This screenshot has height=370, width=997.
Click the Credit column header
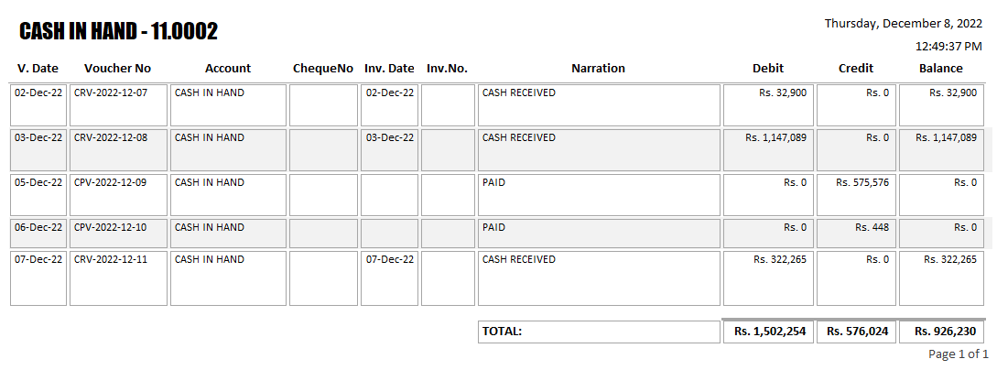click(x=856, y=69)
